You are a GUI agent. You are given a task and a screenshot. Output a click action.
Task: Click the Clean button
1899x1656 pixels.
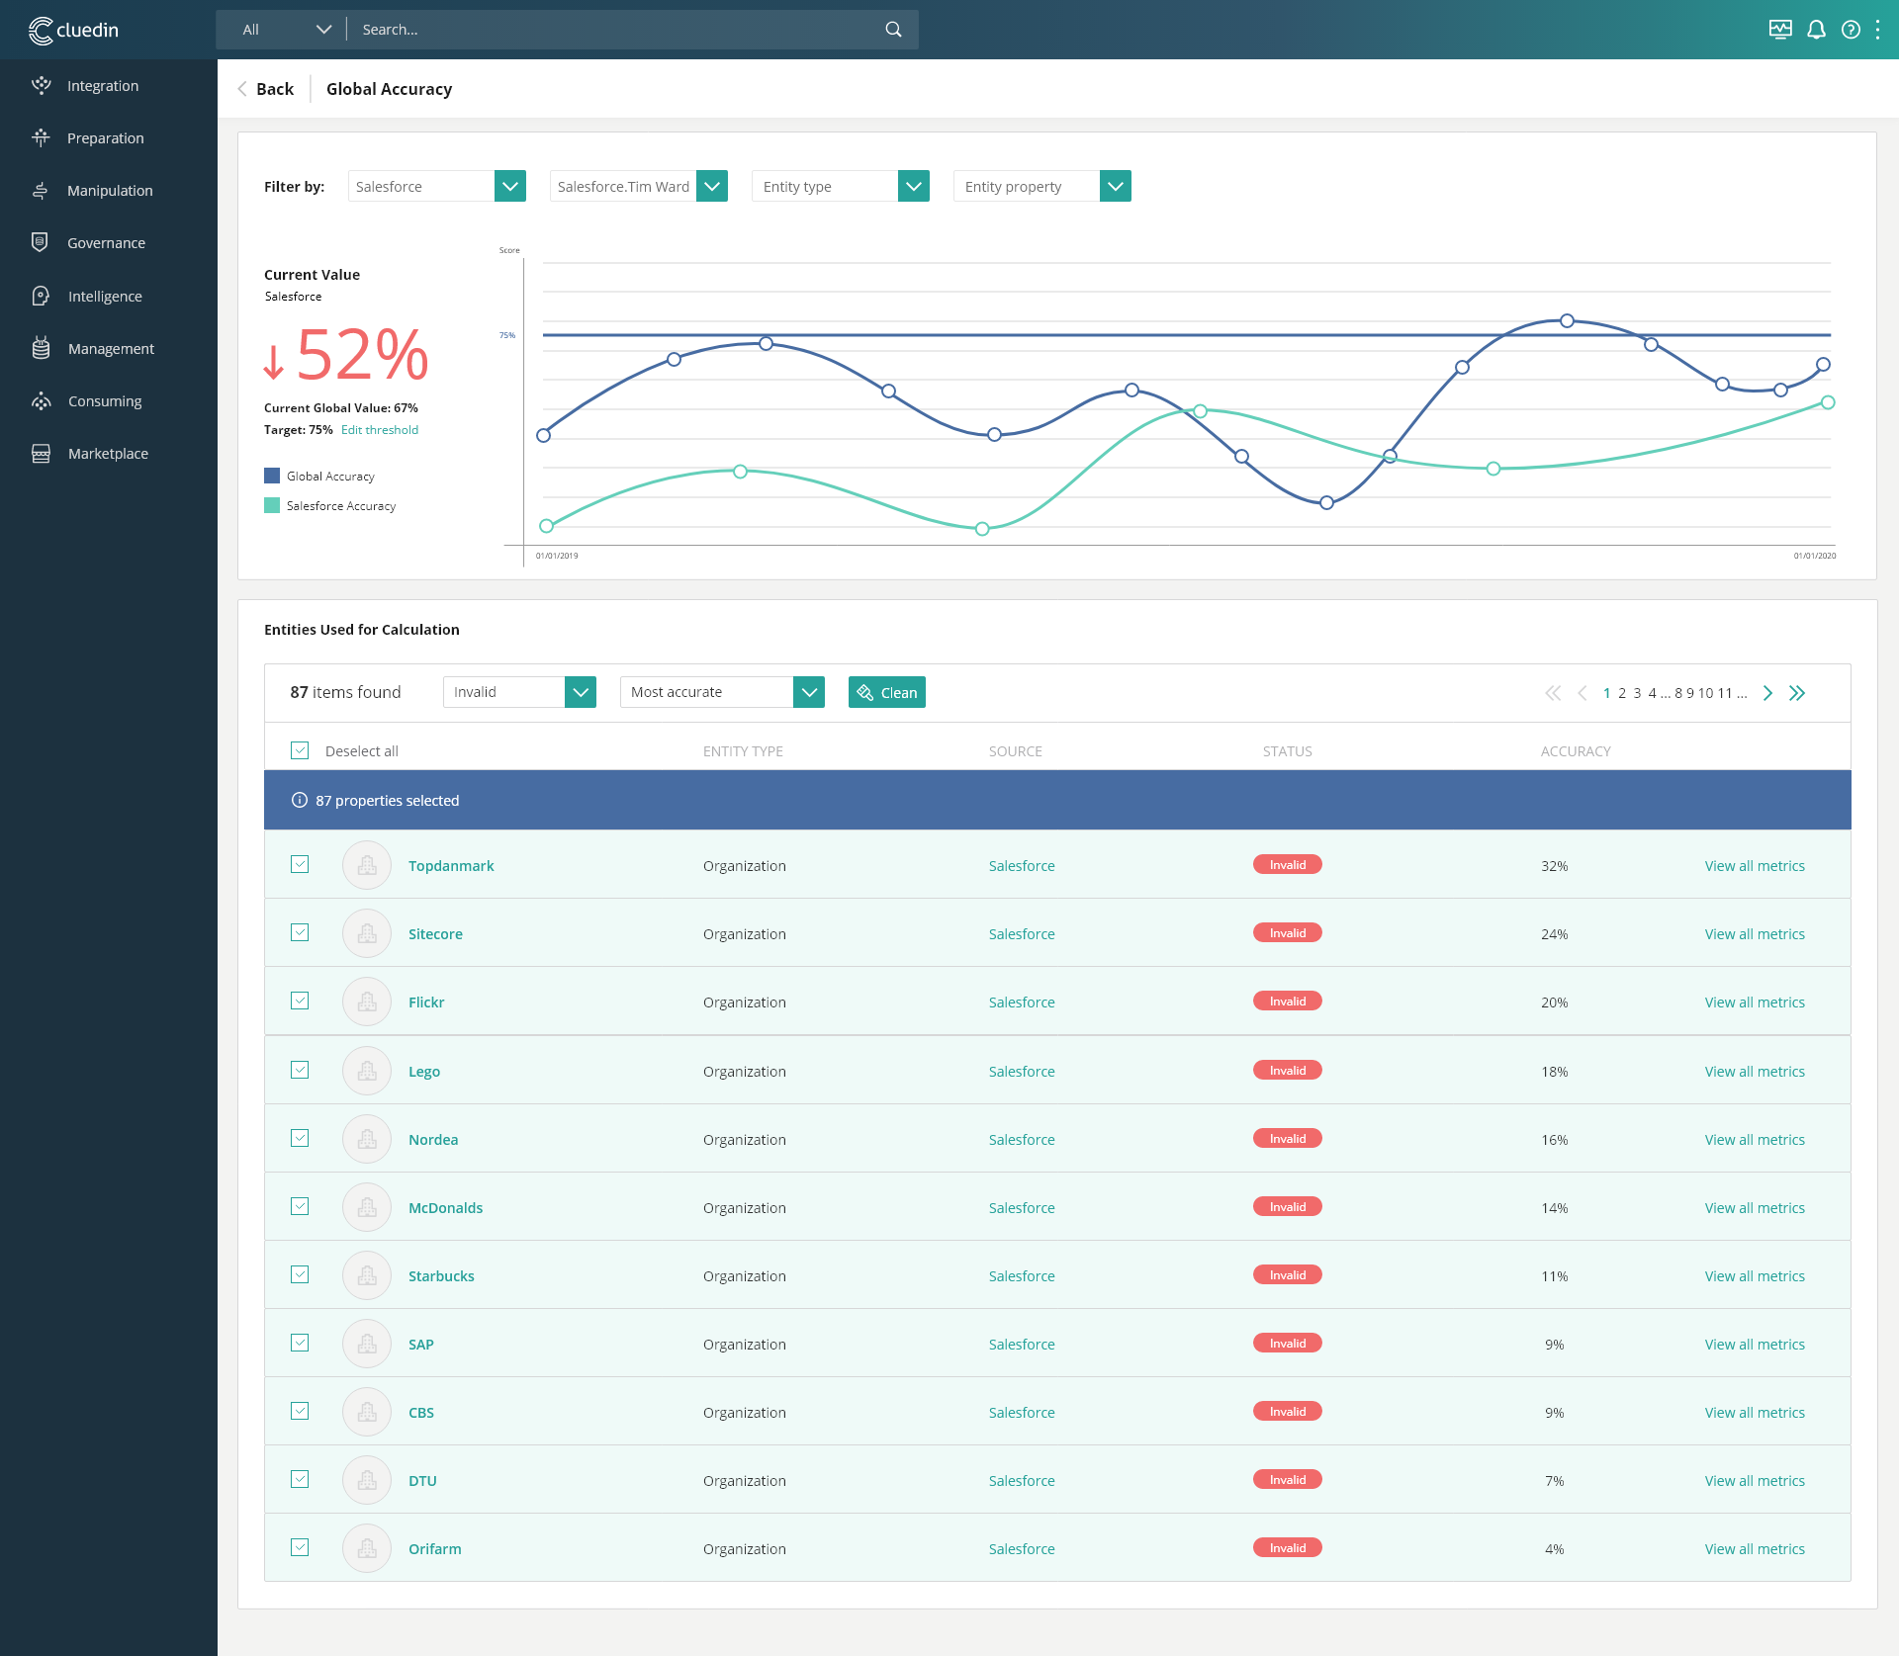coord(886,692)
